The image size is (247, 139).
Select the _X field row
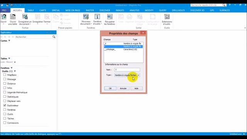[123, 44]
